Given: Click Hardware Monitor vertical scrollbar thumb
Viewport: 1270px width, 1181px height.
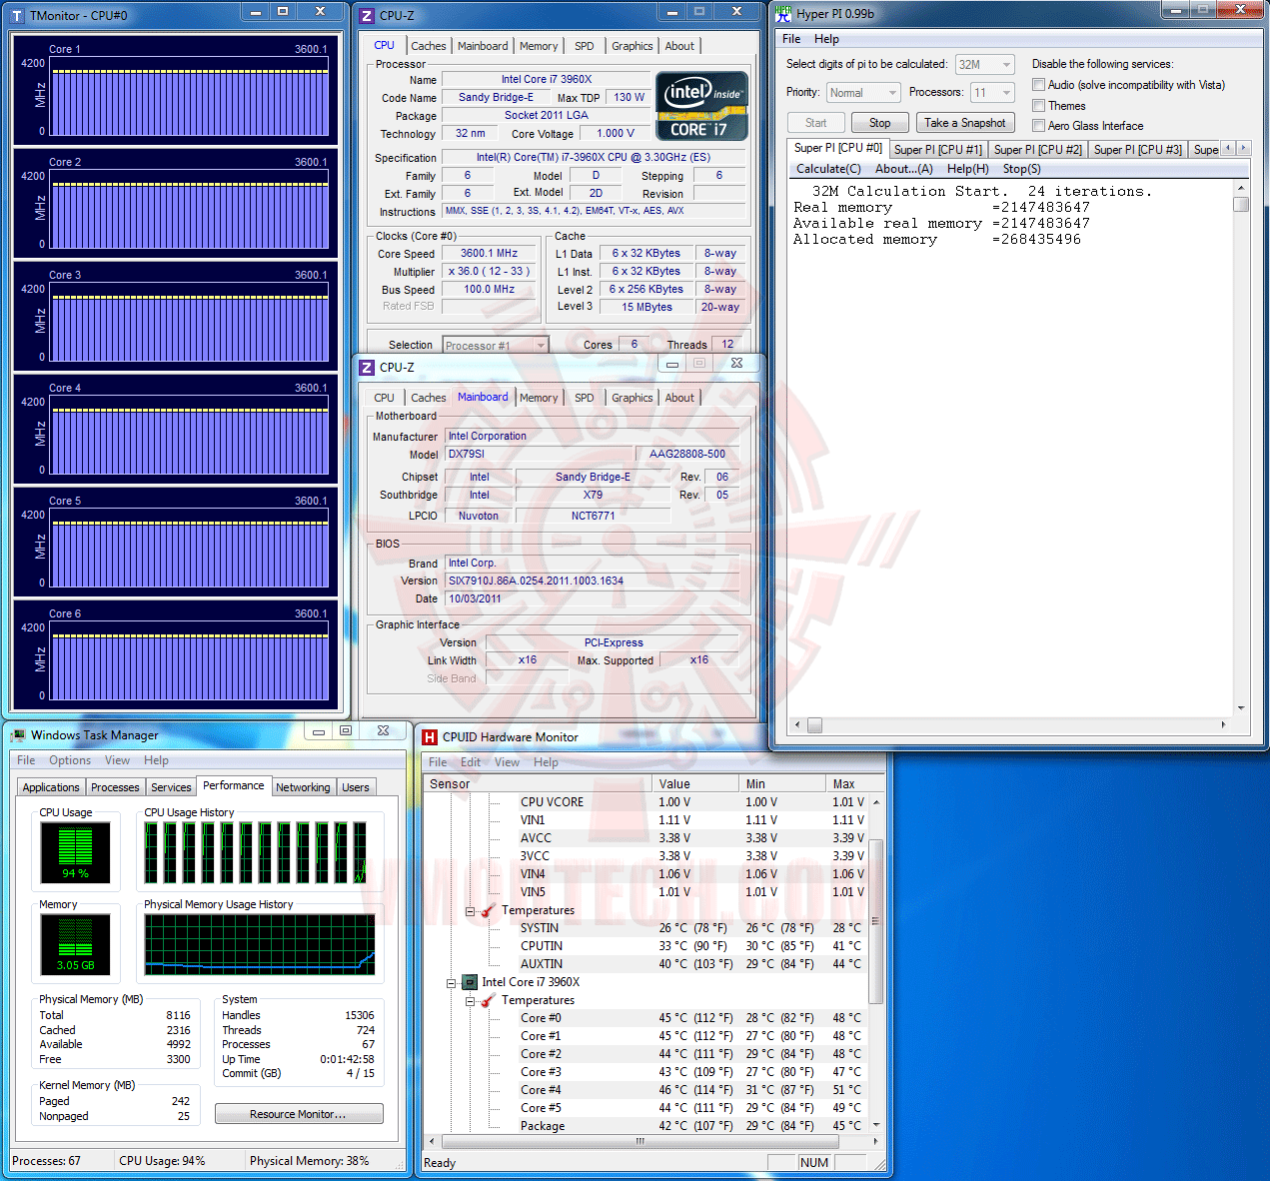Looking at the screenshot, I should 876,921.
